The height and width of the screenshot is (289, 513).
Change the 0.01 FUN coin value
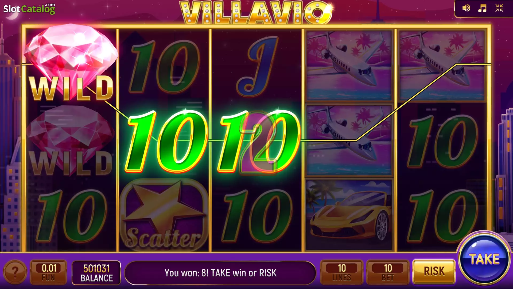[x=48, y=272]
